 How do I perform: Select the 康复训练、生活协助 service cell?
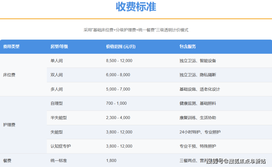[x=198, y=118]
